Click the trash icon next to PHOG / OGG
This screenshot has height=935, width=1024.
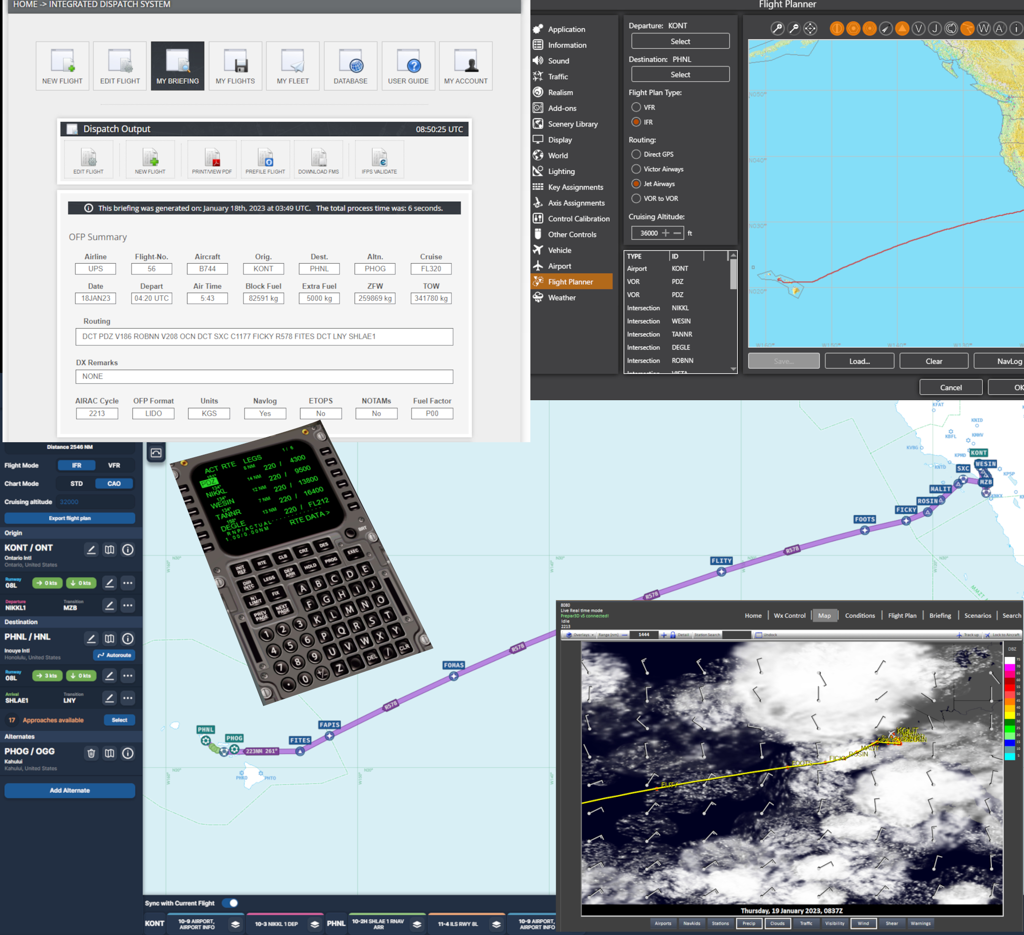(x=91, y=753)
